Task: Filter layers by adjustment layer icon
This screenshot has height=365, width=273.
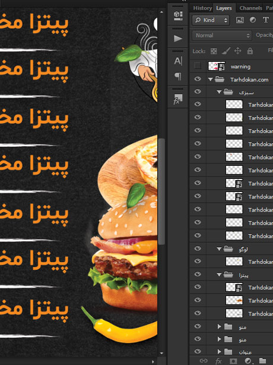Action: [x=253, y=20]
